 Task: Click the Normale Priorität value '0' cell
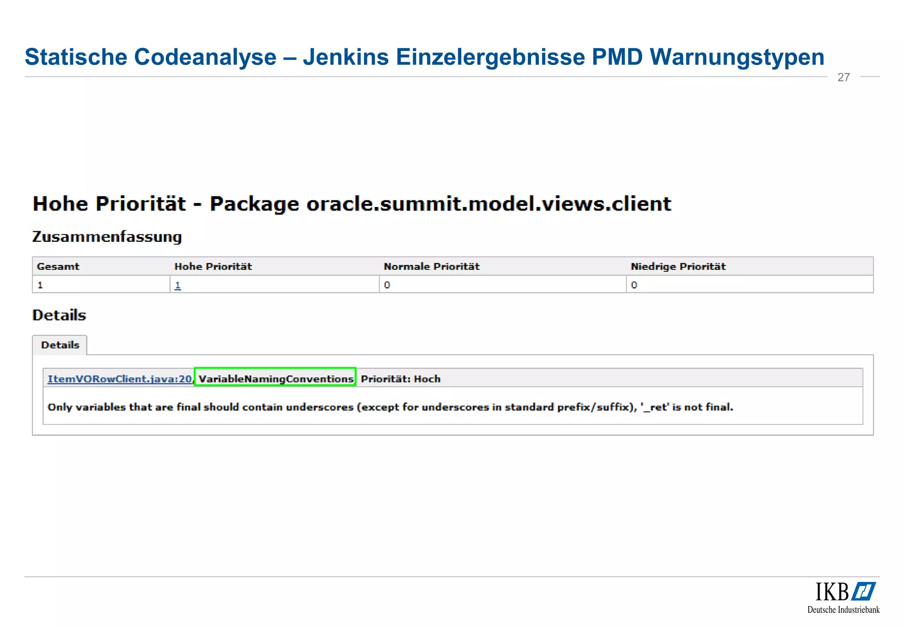tap(502, 285)
